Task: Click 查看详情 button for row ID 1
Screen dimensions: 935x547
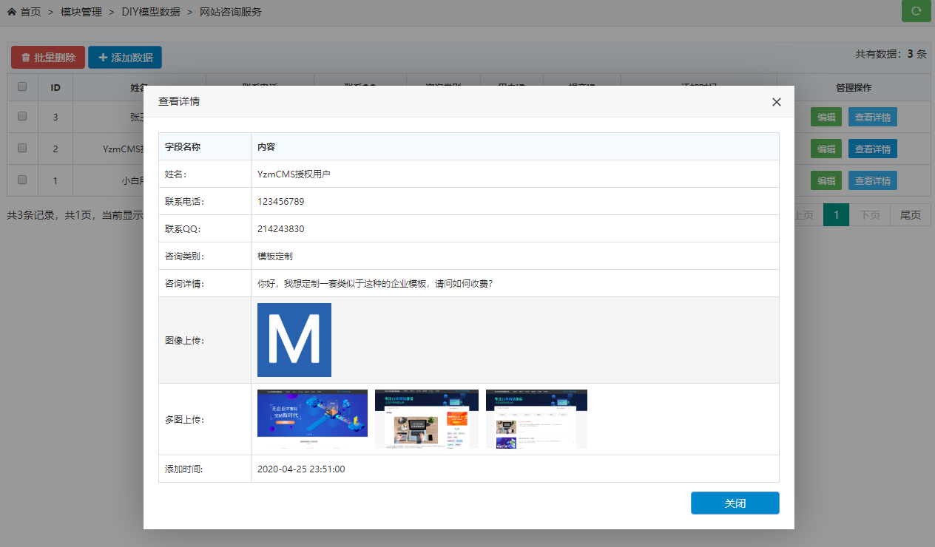Action: pyautogui.click(x=872, y=180)
